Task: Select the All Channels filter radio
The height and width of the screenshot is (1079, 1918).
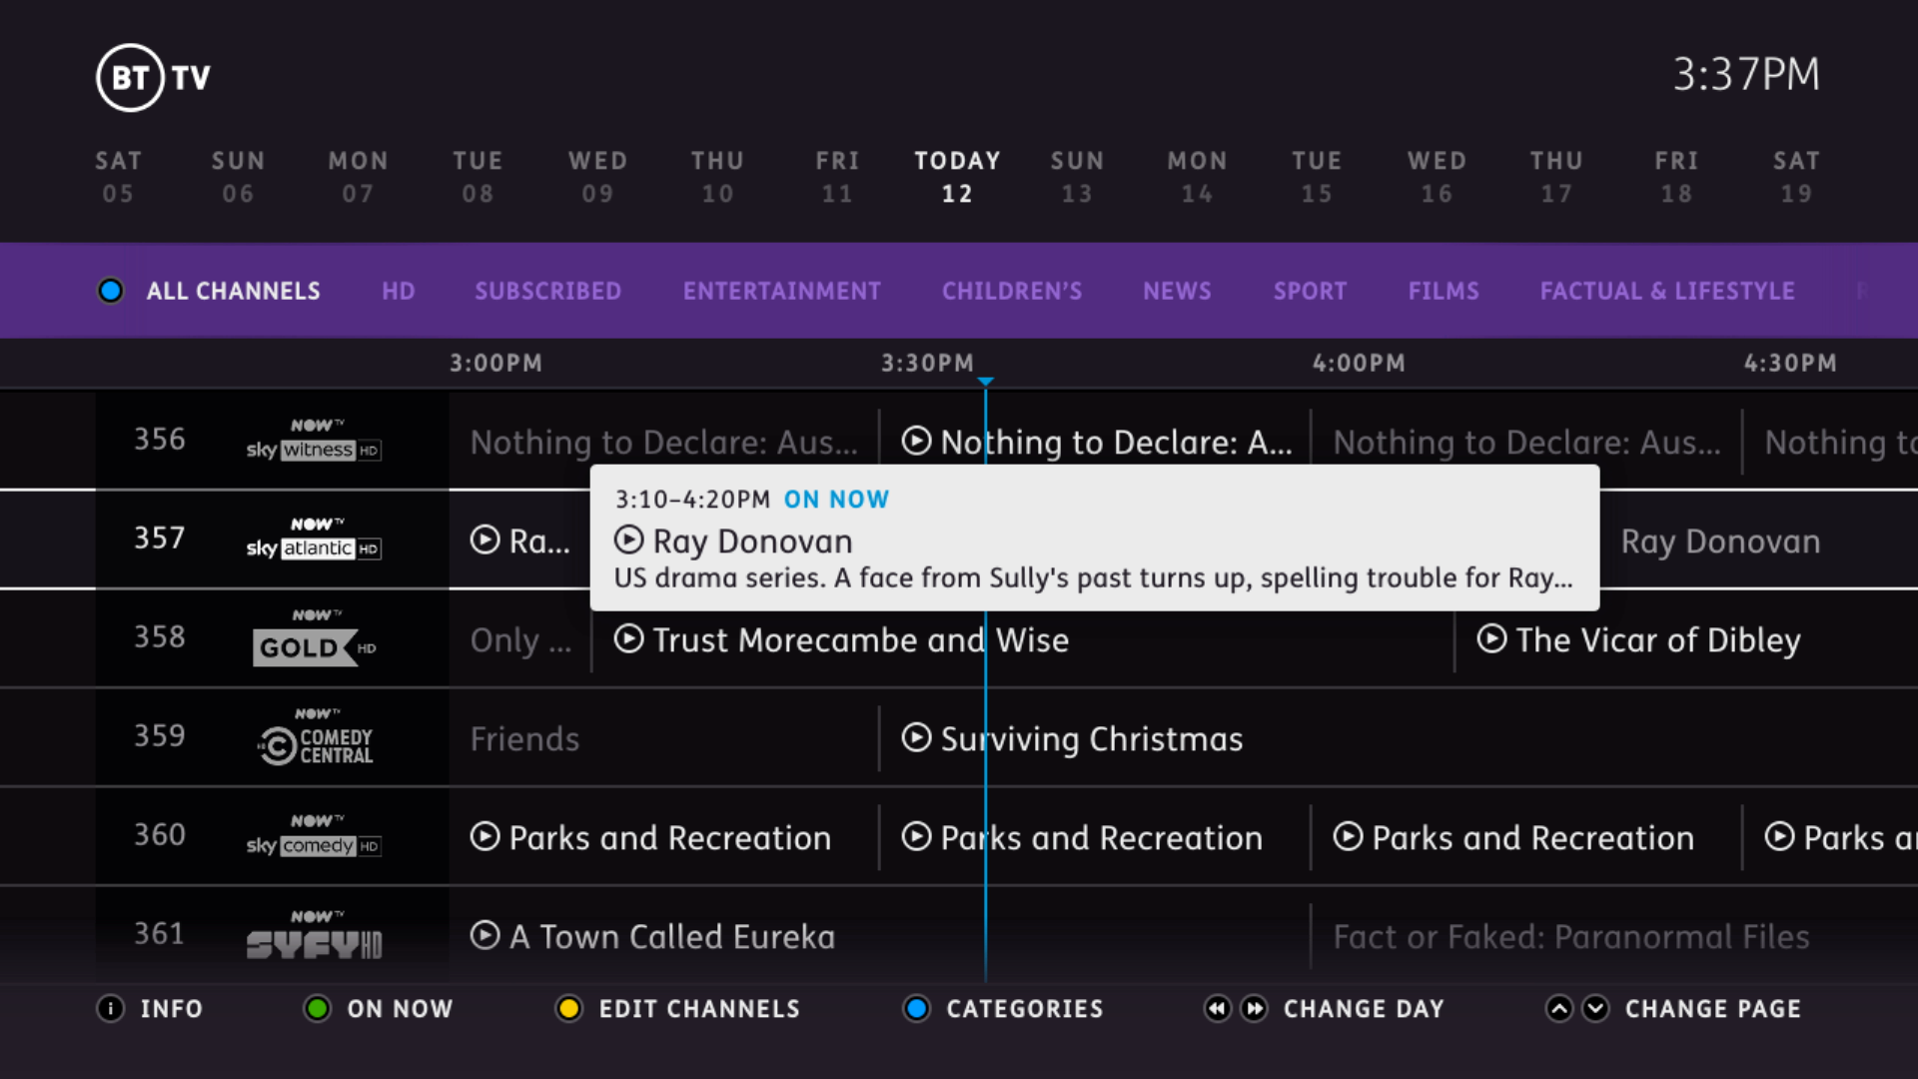Action: (110, 291)
